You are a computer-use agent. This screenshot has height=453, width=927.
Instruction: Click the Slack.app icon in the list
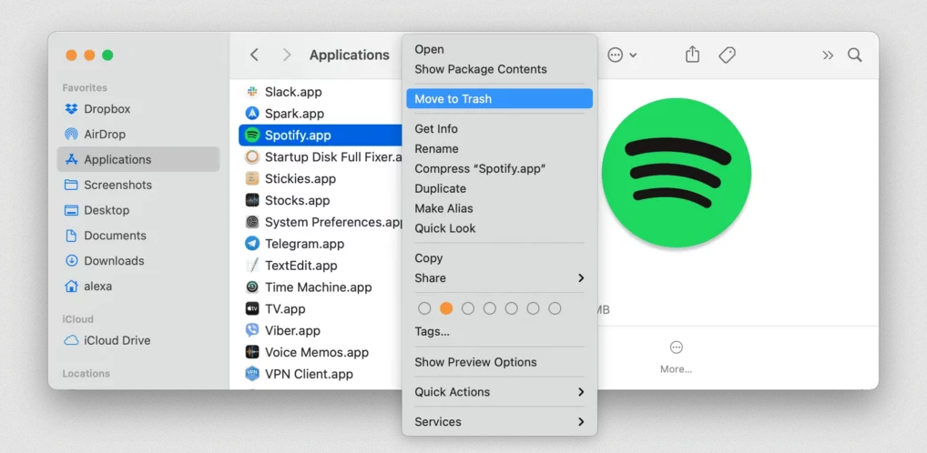pos(252,92)
